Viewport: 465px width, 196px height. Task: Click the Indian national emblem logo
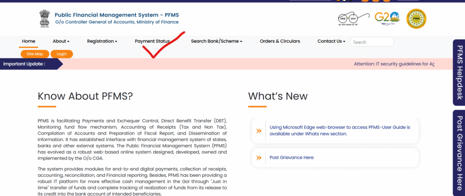tap(45, 19)
